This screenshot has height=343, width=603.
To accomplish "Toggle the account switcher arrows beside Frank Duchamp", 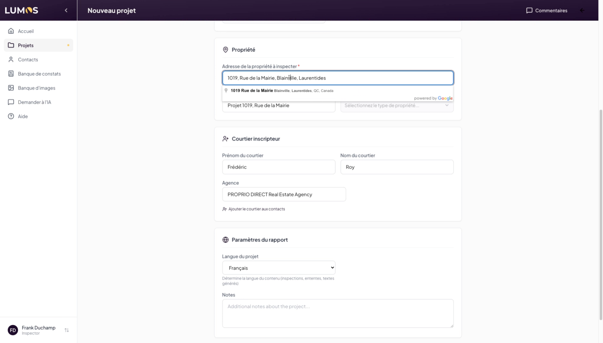I will pyautogui.click(x=67, y=330).
